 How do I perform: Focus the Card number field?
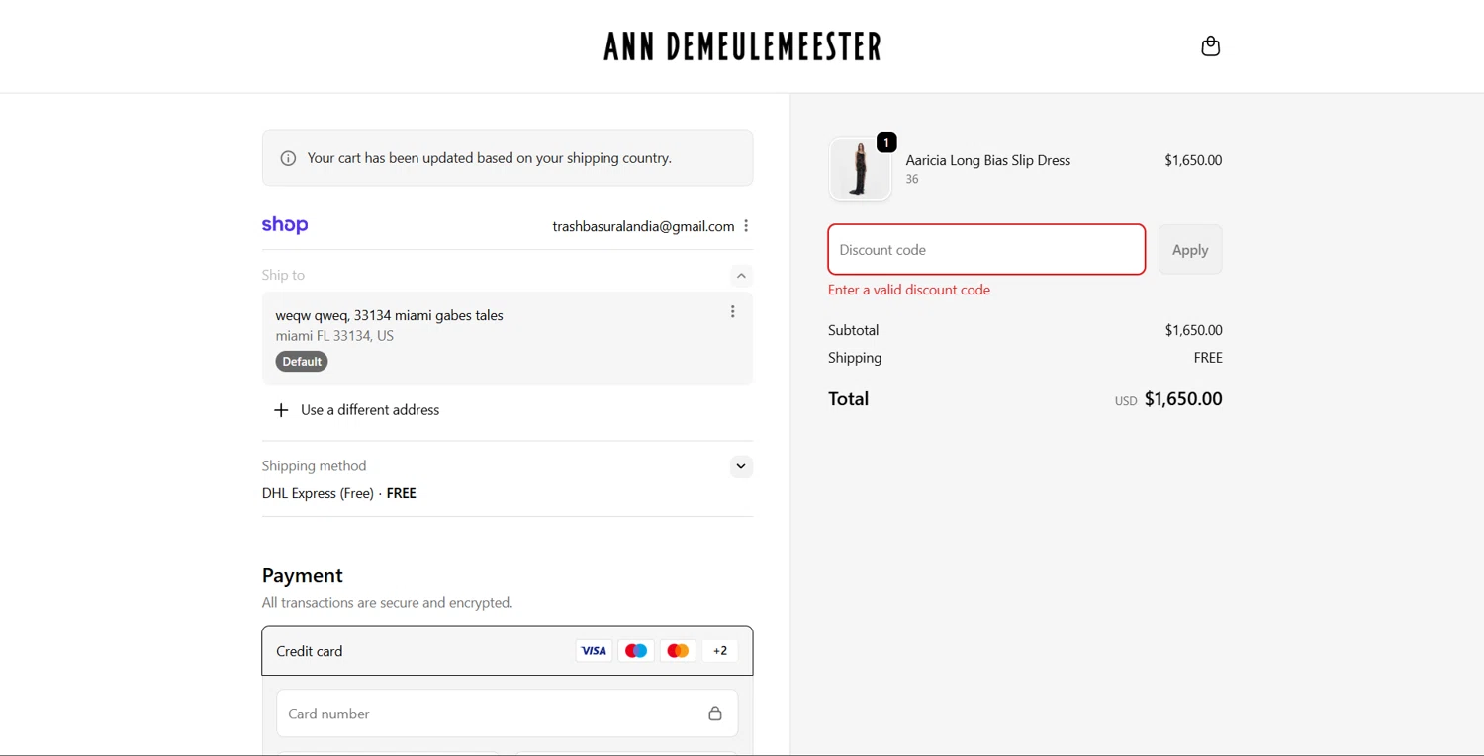pyautogui.click(x=508, y=714)
